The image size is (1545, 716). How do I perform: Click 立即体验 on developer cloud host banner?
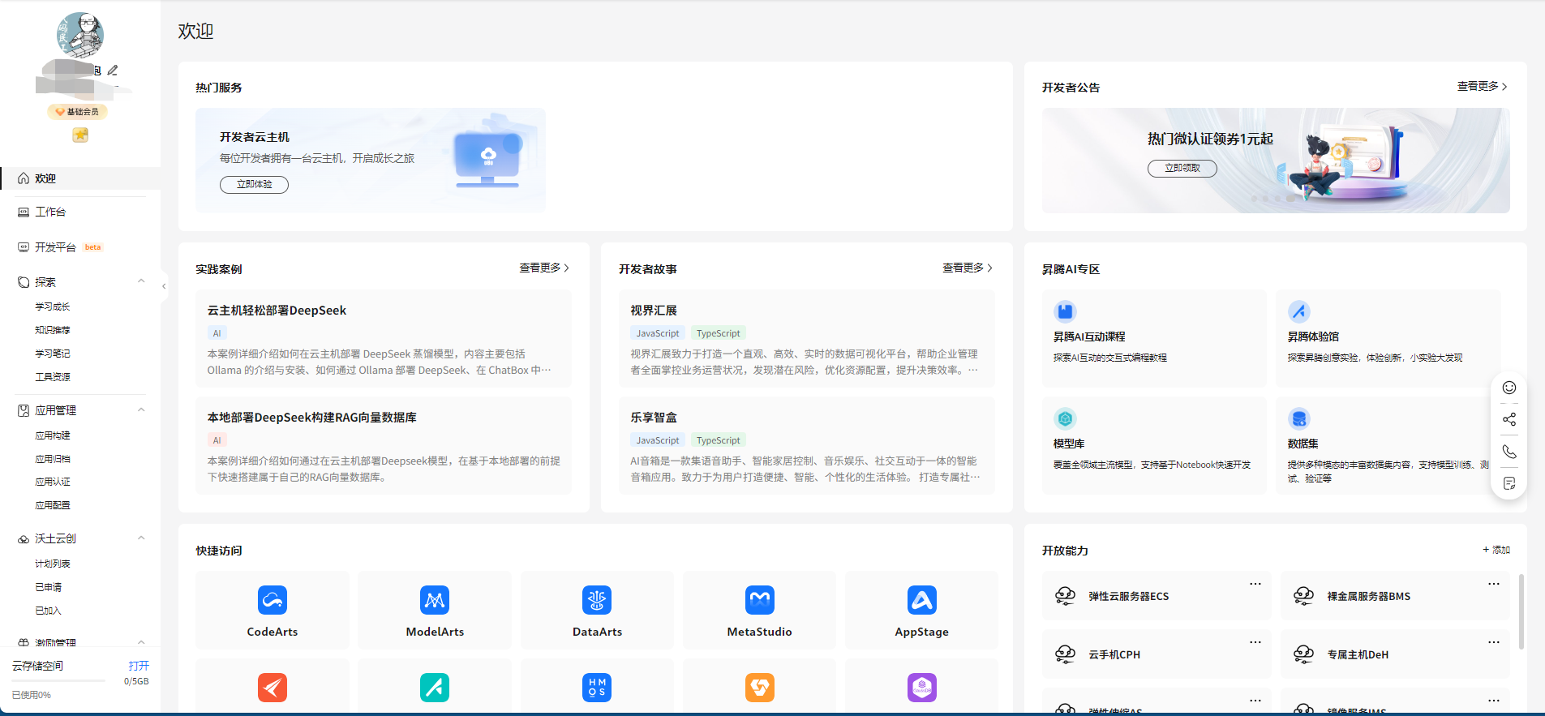(x=254, y=185)
